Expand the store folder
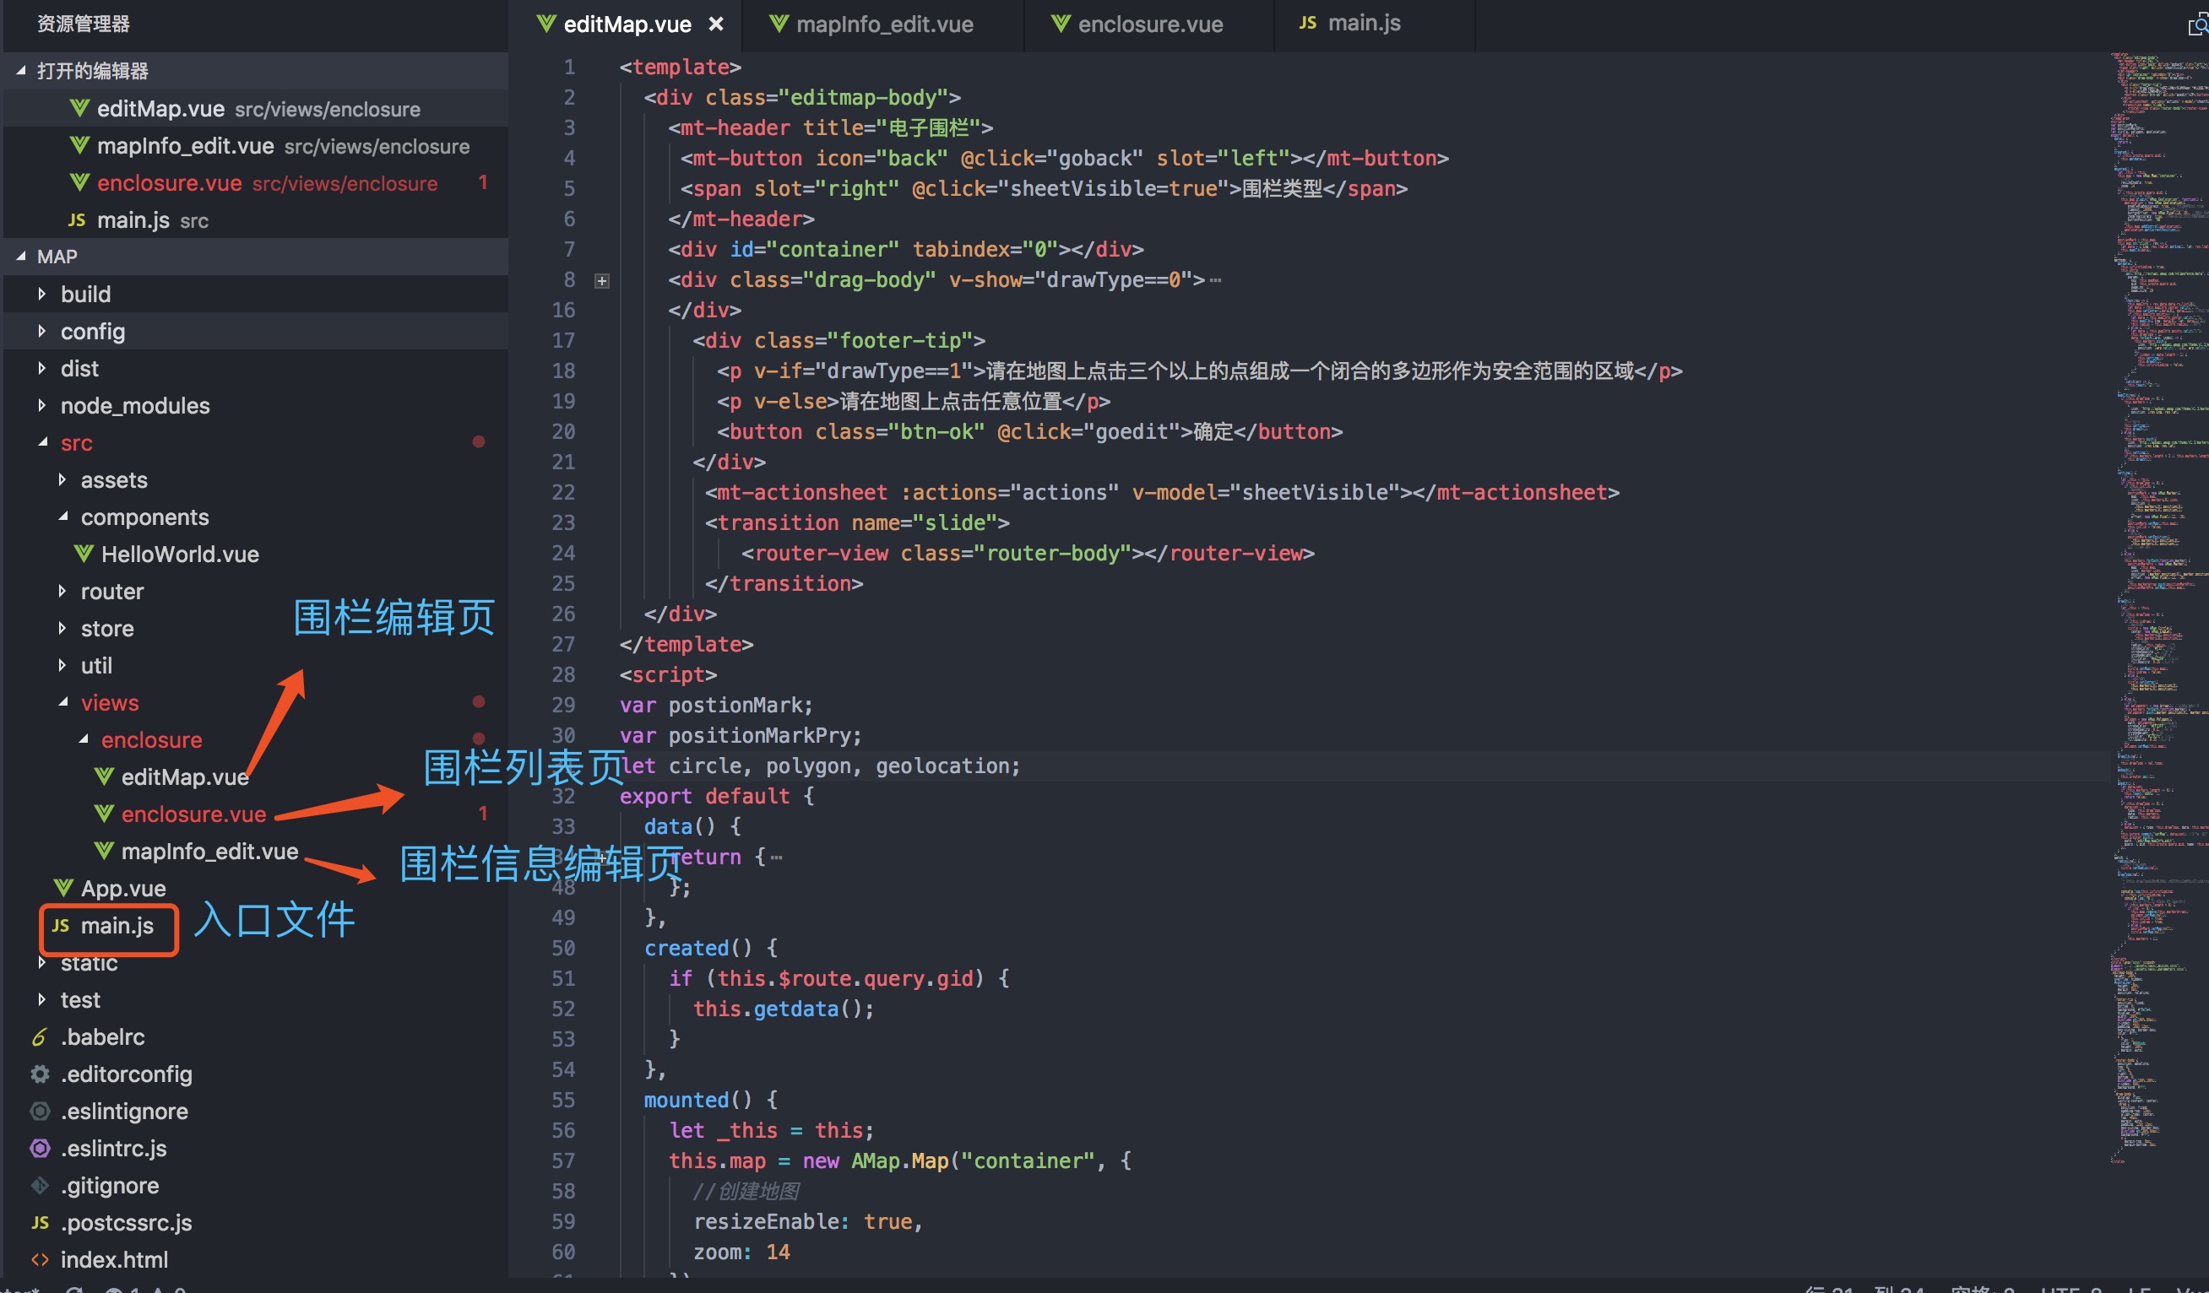 coord(62,628)
